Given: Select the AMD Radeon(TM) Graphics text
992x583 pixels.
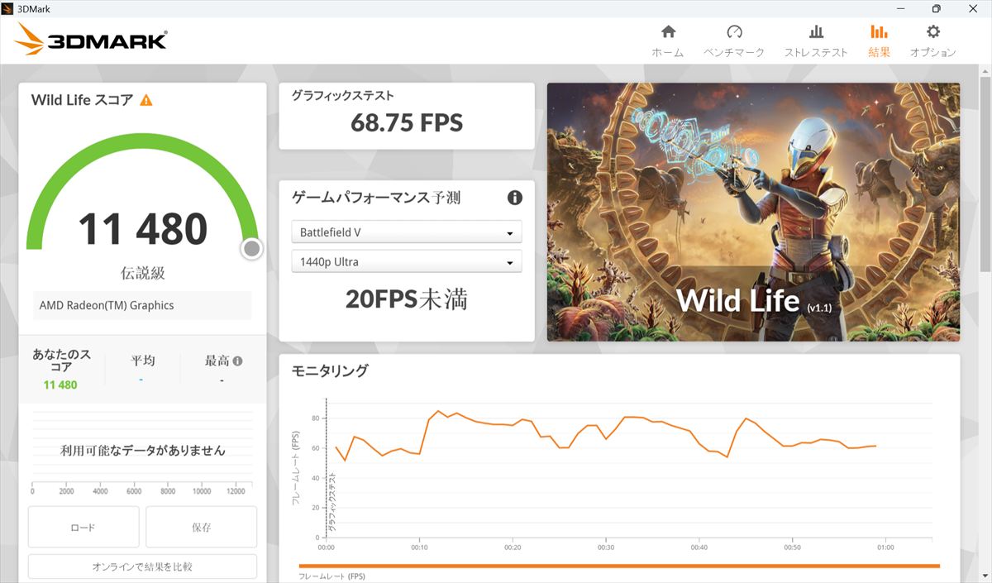Looking at the screenshot, I should click(x=107, y=305).
